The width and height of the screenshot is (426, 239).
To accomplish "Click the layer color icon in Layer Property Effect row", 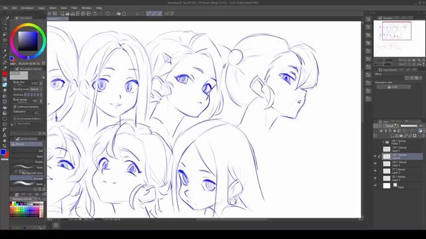I will coord(416,78).
